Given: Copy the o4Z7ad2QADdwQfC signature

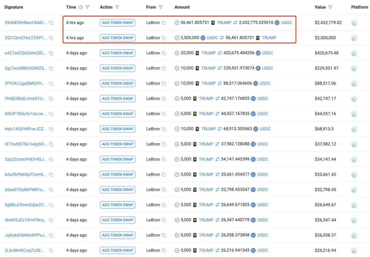Looking at the screenshot, I should [51, 53].
